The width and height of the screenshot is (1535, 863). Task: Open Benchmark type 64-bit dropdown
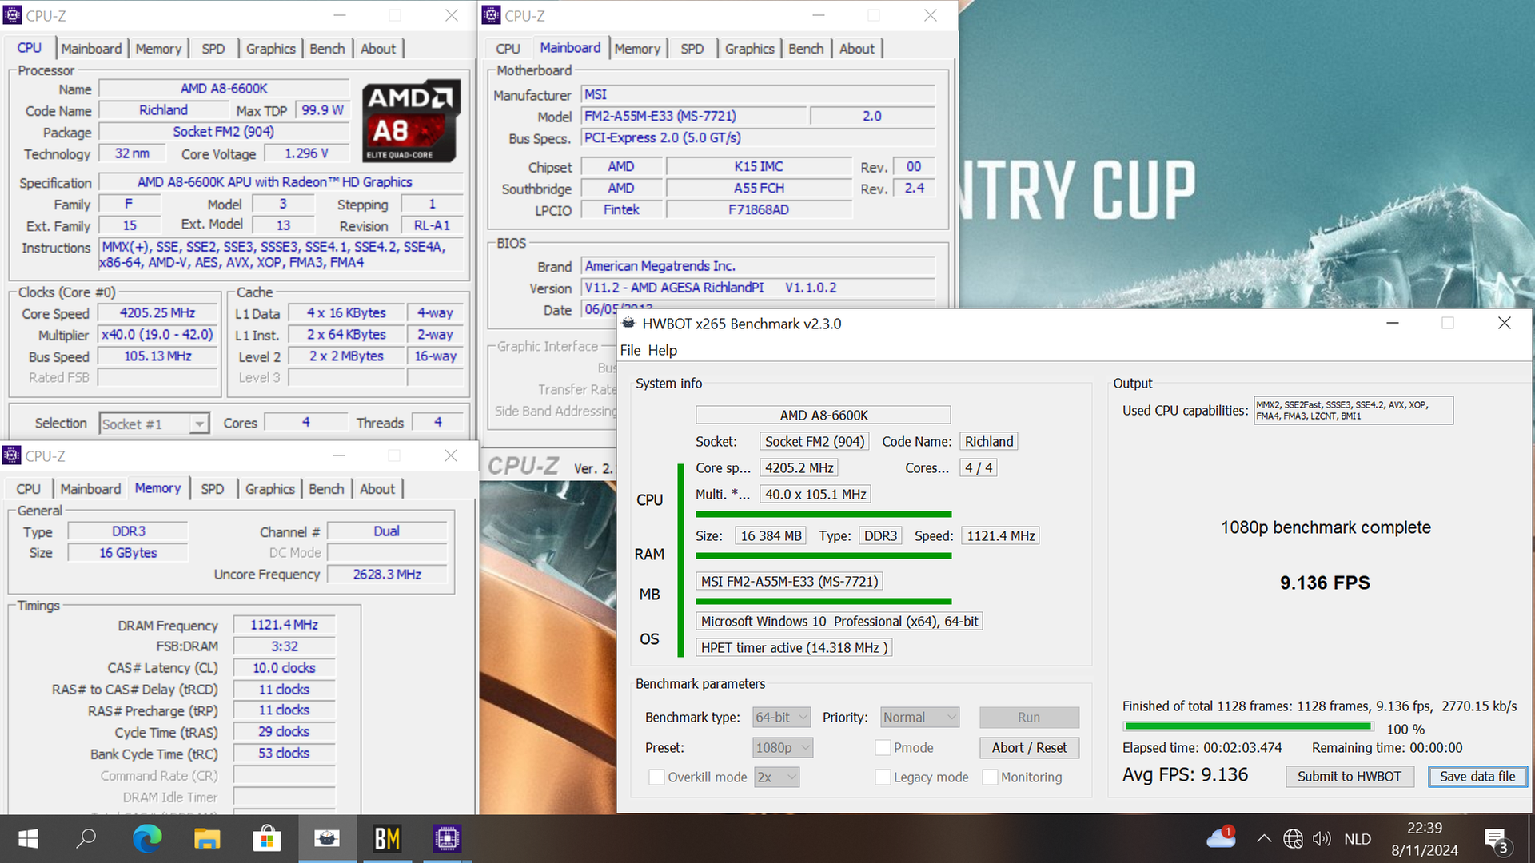coord(782,718)
